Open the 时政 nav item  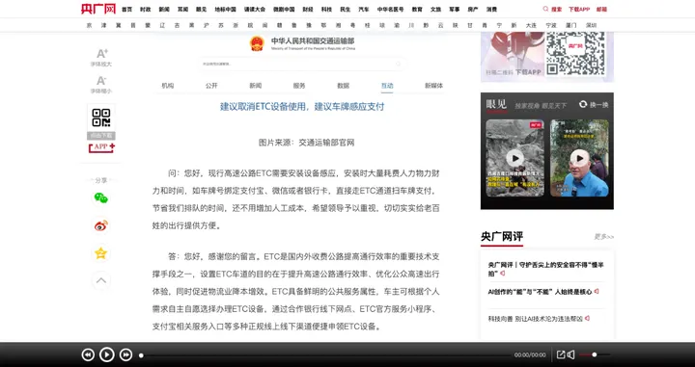tap(146, 10)
